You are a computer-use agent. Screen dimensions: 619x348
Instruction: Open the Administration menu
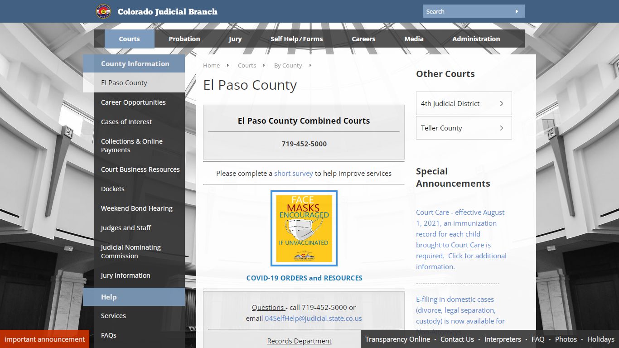(476, 39)
